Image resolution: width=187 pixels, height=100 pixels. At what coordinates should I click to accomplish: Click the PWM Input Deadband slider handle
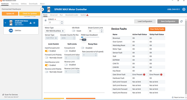click(x=84, y=37)
